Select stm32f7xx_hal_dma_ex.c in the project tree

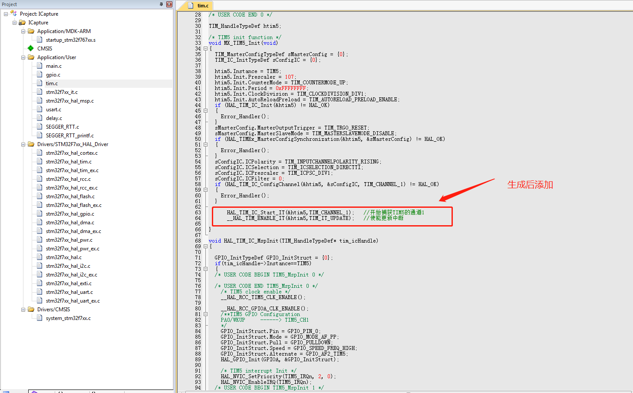(73, 231)
